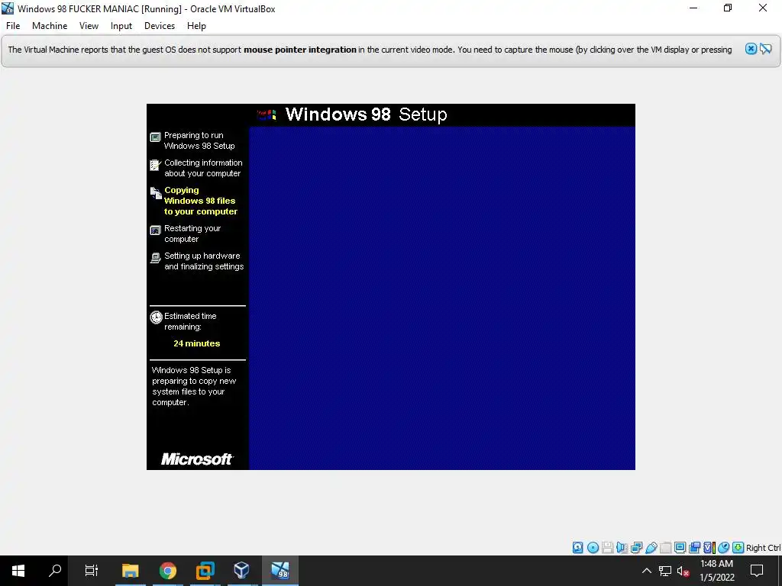Click the VirtualBox title bar app icon
This screenshot has width=782, height=586.
tap(8, 8)
